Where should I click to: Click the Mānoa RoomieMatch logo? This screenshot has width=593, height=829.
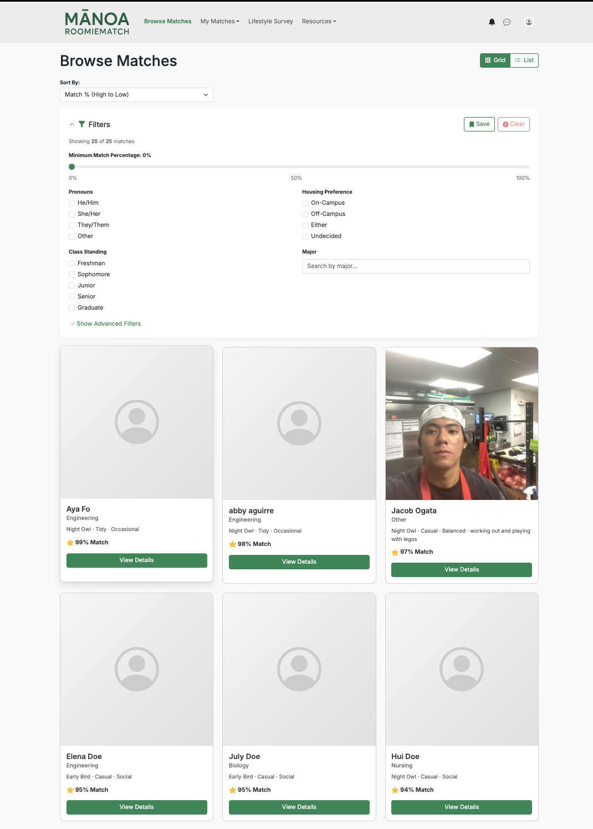coord(97,23)
